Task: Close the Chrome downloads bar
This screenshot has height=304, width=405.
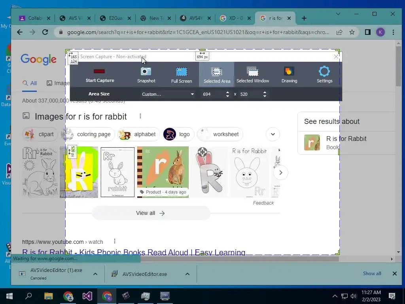Action: [394, 274]
